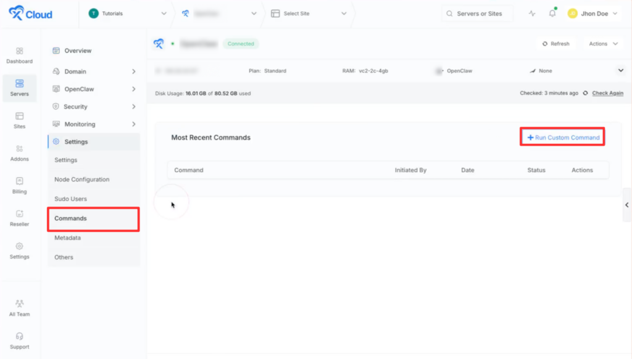Click the activity pulse icon in header
The height and width of the screenshot is (359, 632).
[x=532, y=14]
